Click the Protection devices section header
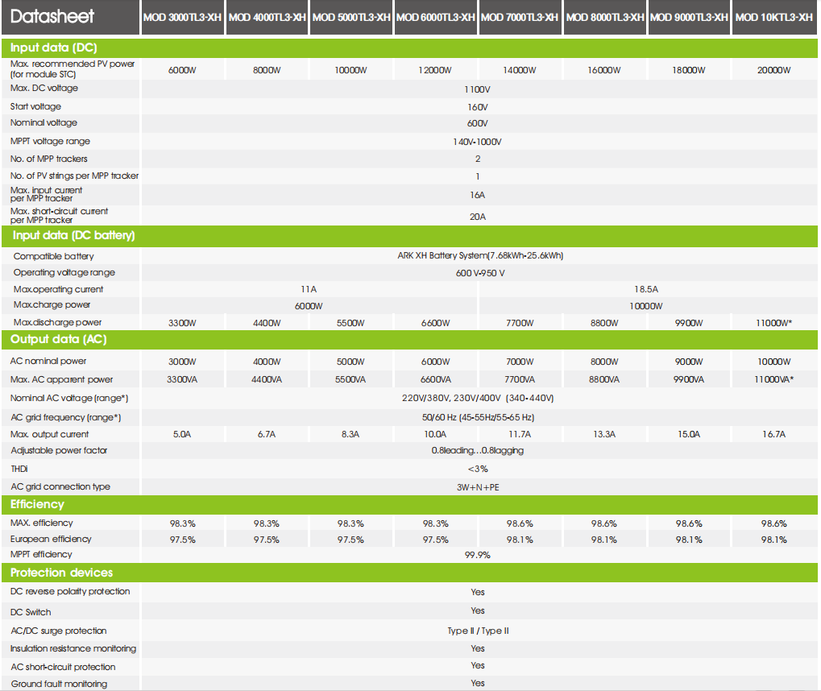The height and width of the screenshot is (691, 821). coord(409,573)
